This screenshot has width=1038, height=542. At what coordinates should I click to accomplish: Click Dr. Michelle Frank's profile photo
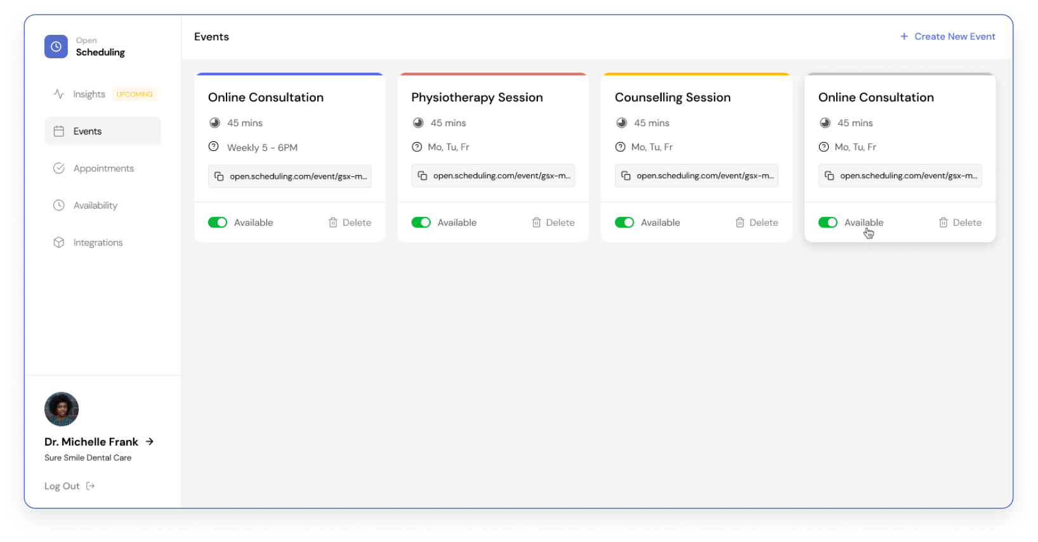(61, 409)
